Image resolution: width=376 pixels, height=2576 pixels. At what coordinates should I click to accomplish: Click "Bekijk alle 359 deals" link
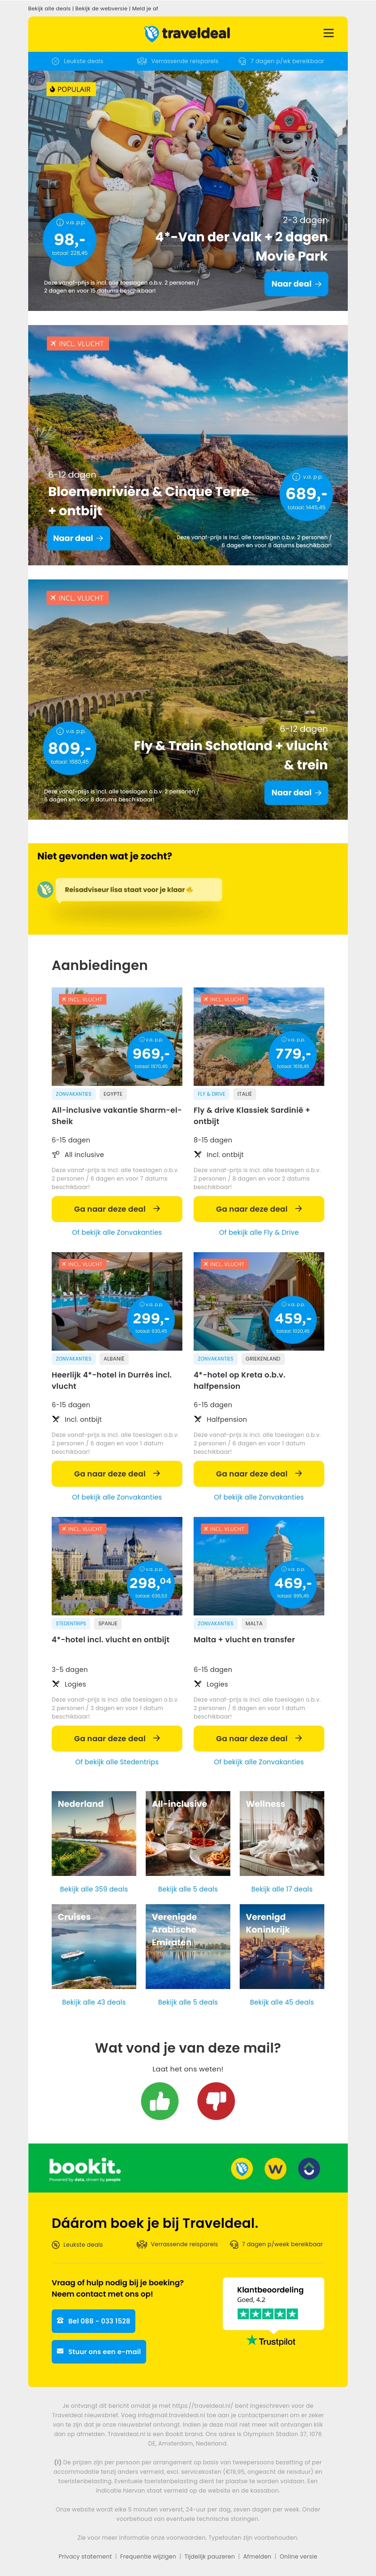[x=94, y=1889]
